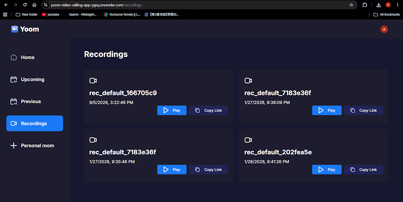403x202 pixels.
Task: Open the youtube bookmark
Action: pyautogui.click(x=51, y=15)
